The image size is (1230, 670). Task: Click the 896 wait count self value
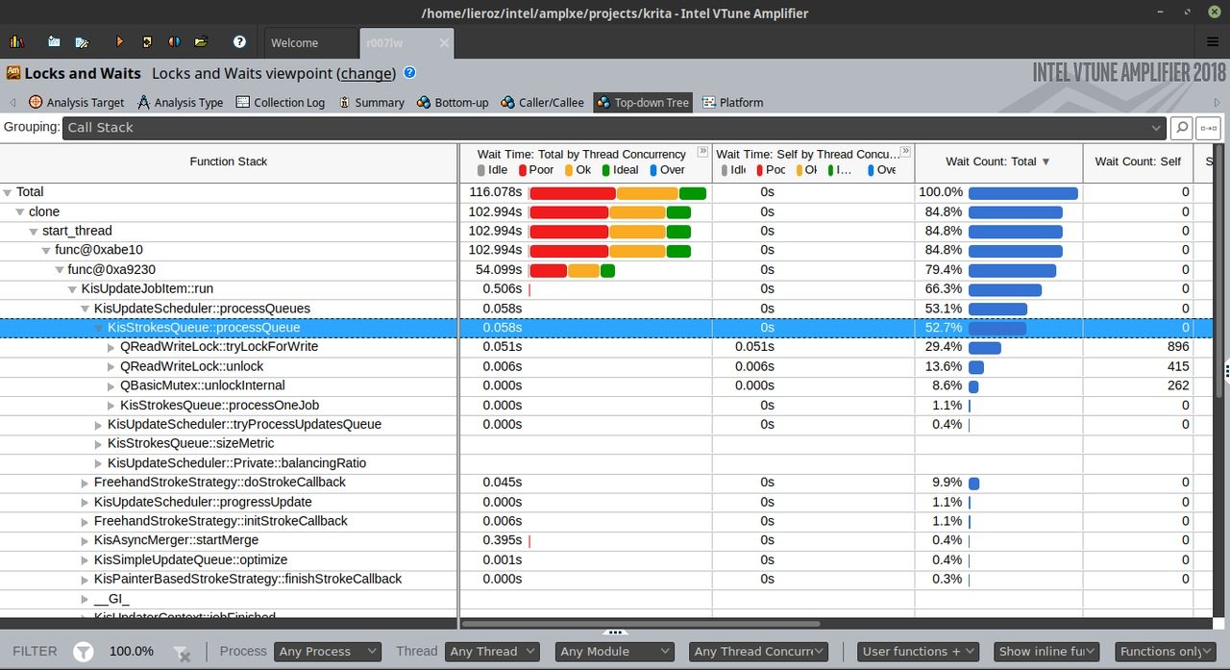(x=1176, y=347)
